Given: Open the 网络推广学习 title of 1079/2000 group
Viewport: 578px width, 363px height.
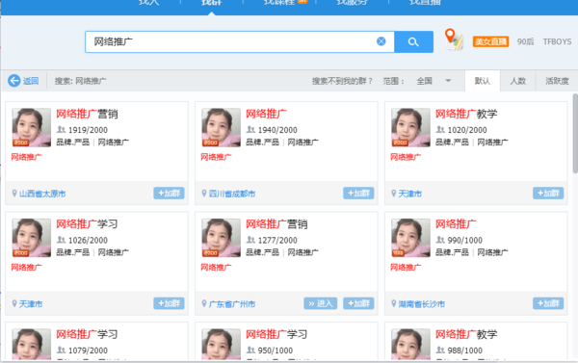Looking at the screenshot, I should coord(87,334).
